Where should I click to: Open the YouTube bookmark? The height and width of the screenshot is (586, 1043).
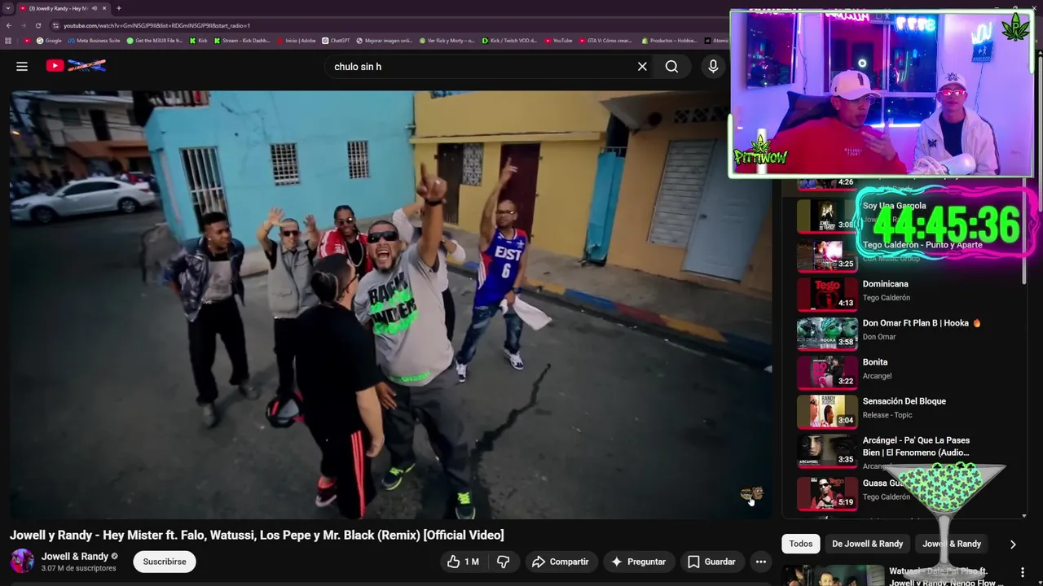coord(558,41)
